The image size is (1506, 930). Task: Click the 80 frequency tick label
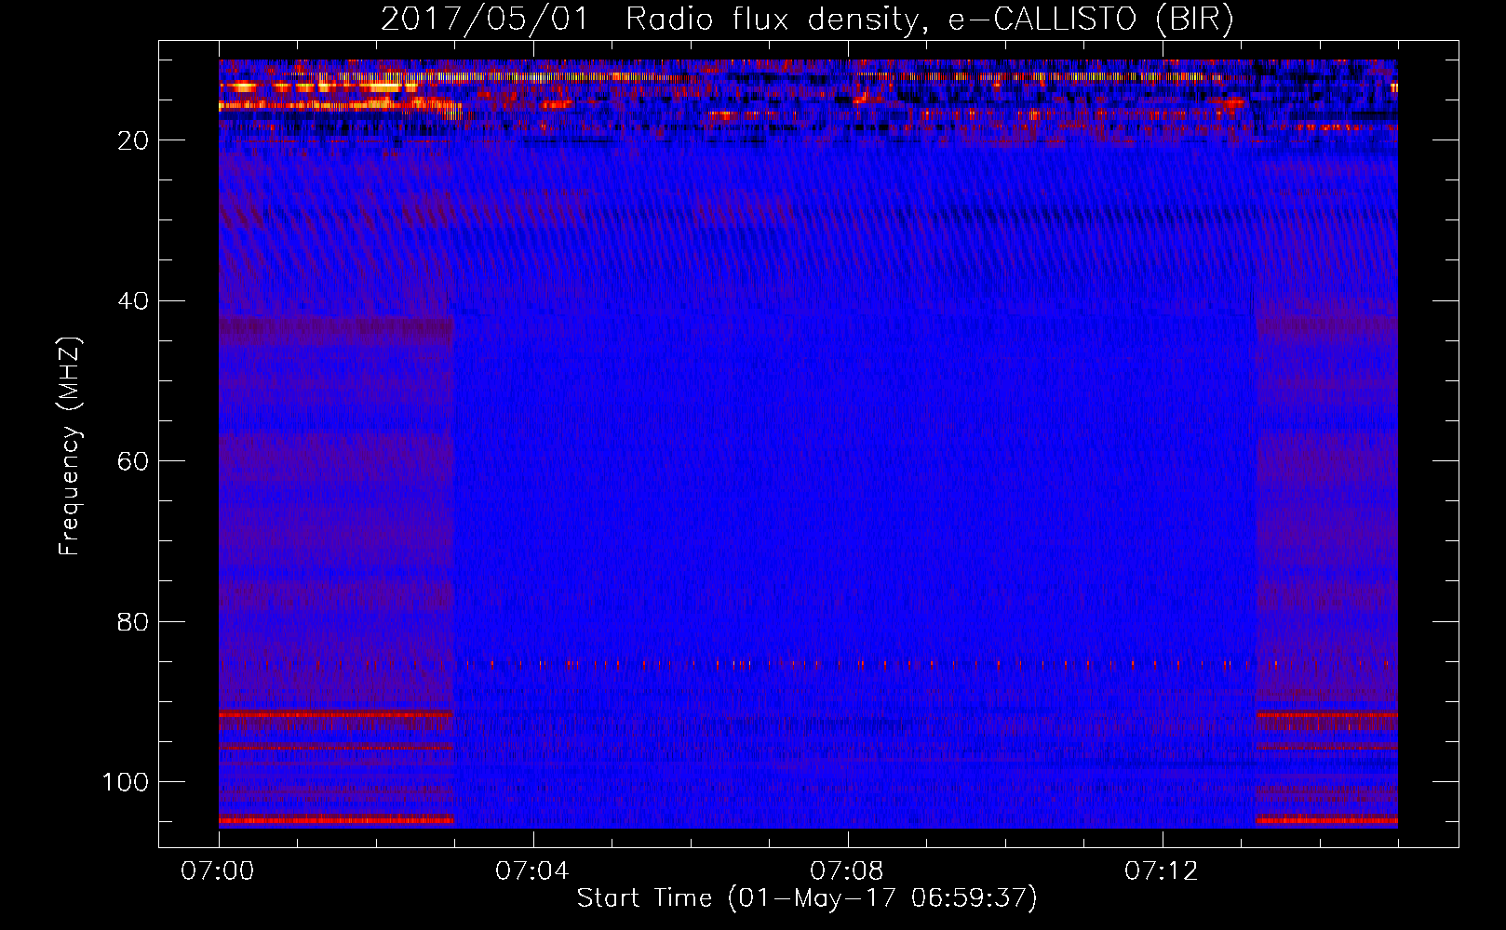(x=133, y=621)
